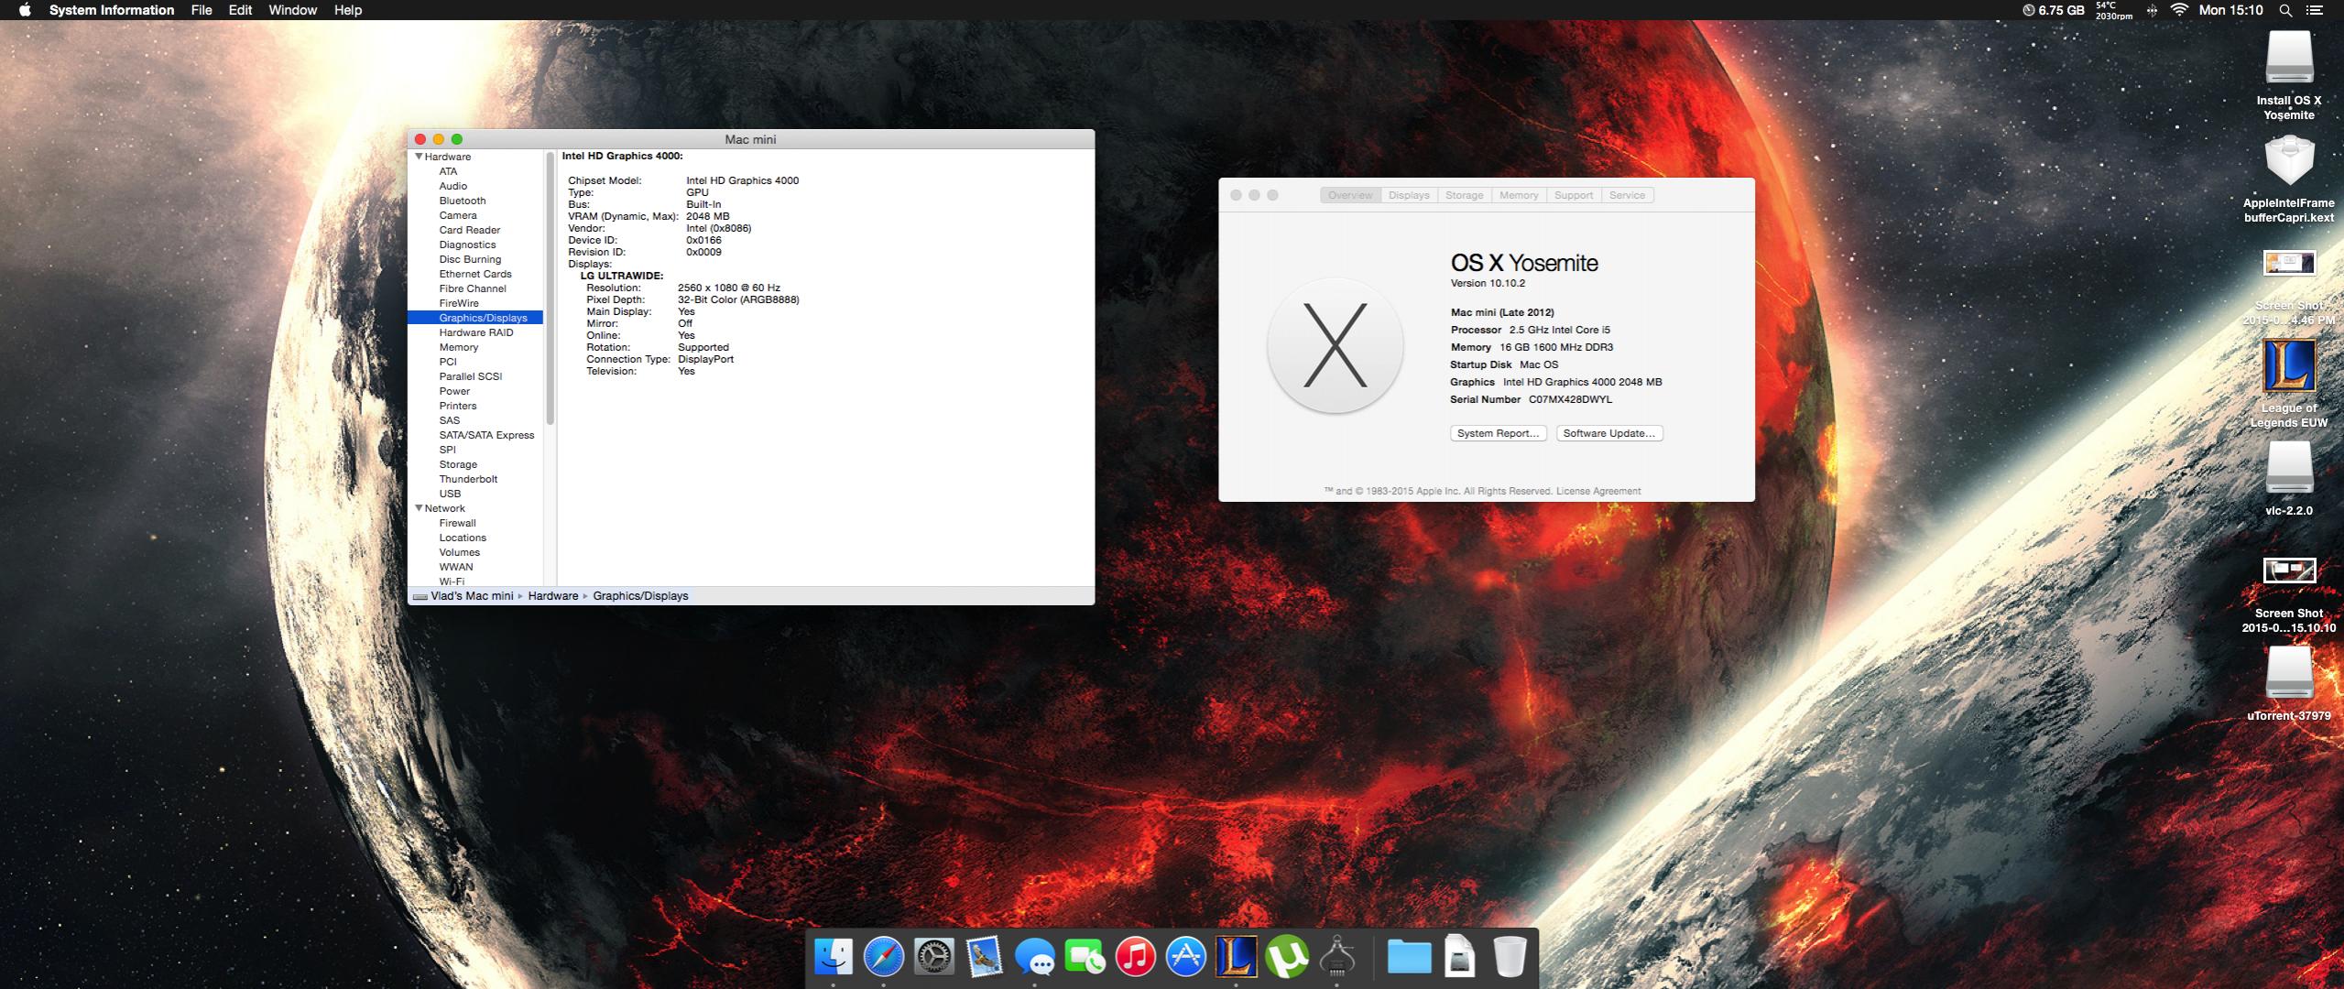The image size is (2344, 989).
Task: Open iTunes from the Dock
Action: (x=1136, y=958)
